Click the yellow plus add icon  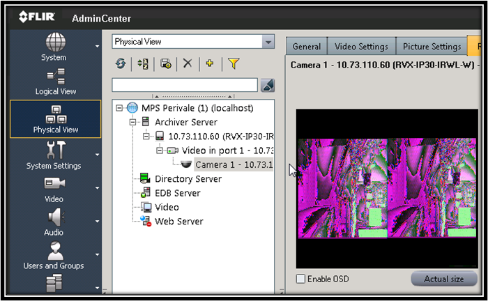[x=209, y=63]
